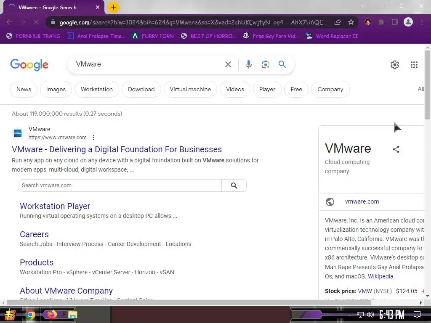The image size is (431, 323).
Task: Open the network icon in system tray
Action: 360,315
